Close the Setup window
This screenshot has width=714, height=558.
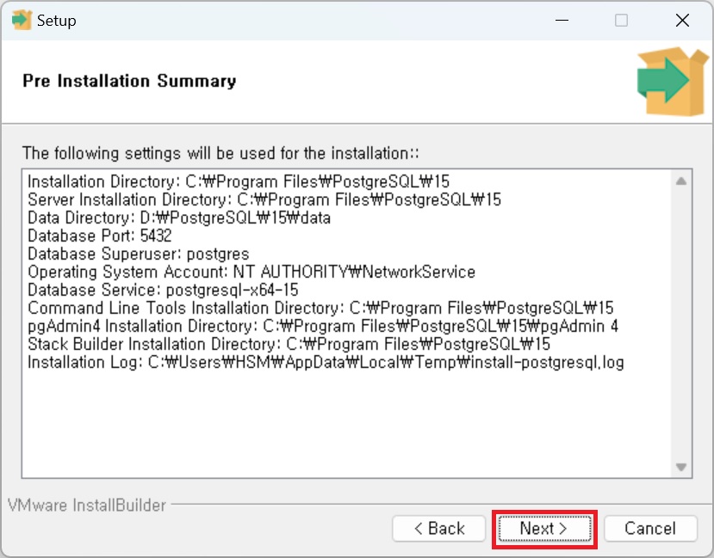click(x=682, y=20)
